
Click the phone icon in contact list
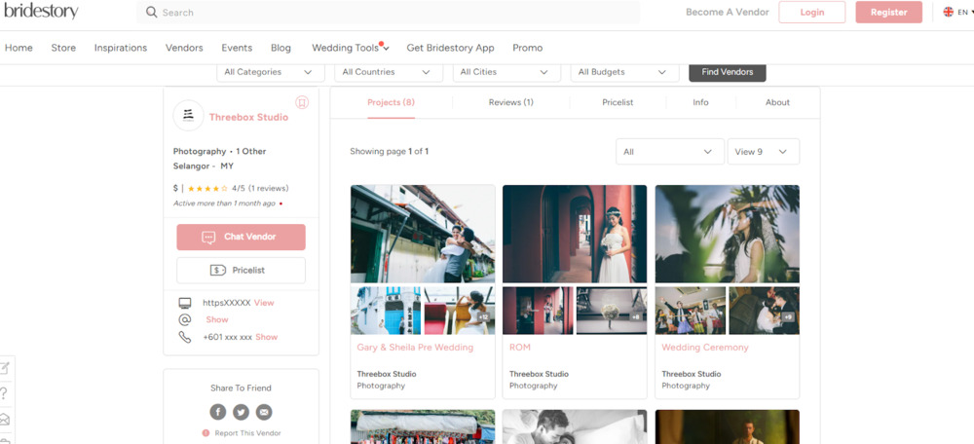coord(185,337)
